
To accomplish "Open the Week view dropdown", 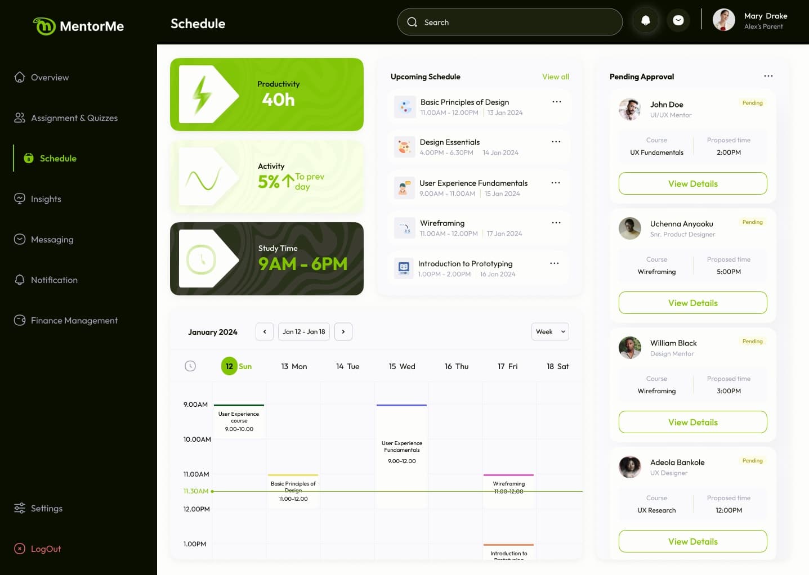I will 550,331.
